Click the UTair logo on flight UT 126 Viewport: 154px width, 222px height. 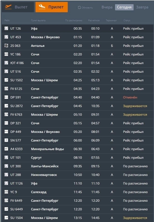(6, 28)
